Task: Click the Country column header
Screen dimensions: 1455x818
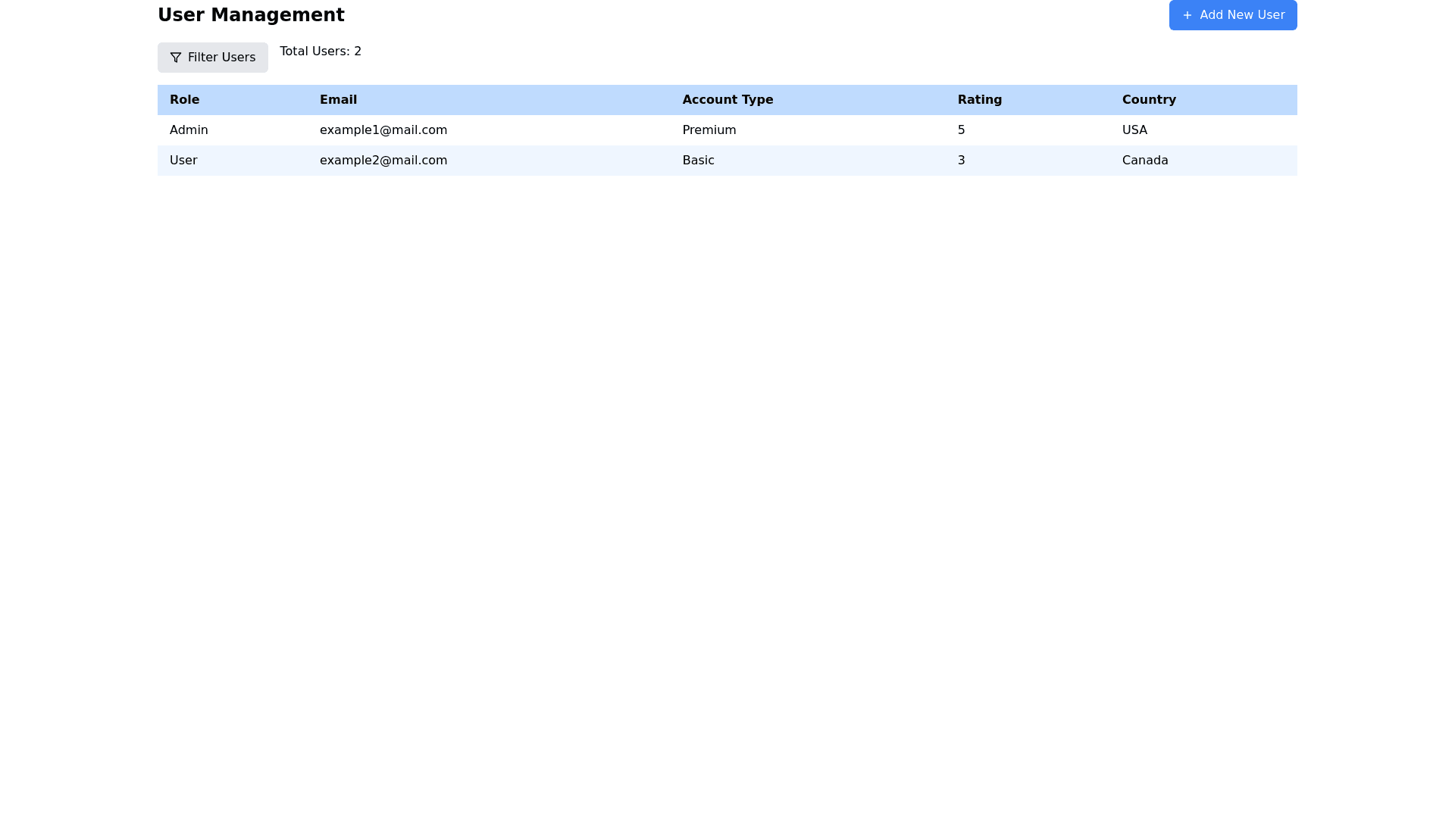Action: click(x=1149, y=100)
